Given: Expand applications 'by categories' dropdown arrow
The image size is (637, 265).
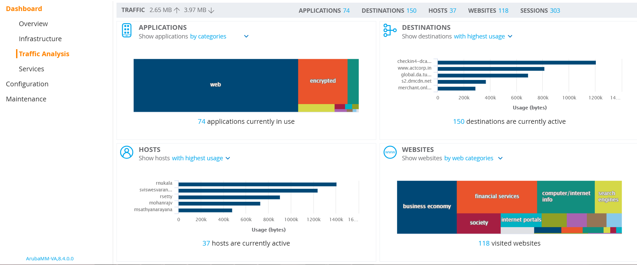Looking at the screenshot, I should click(x=246, y=36).
